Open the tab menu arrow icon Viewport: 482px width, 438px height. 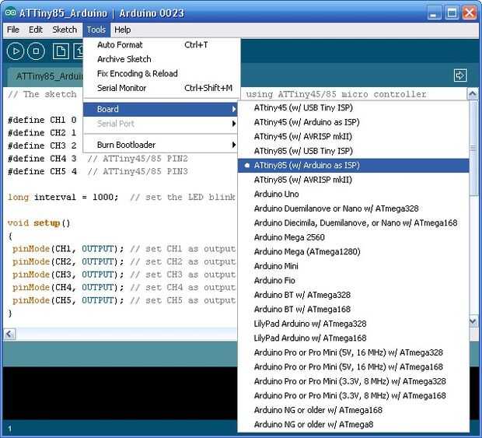(460, 75)
